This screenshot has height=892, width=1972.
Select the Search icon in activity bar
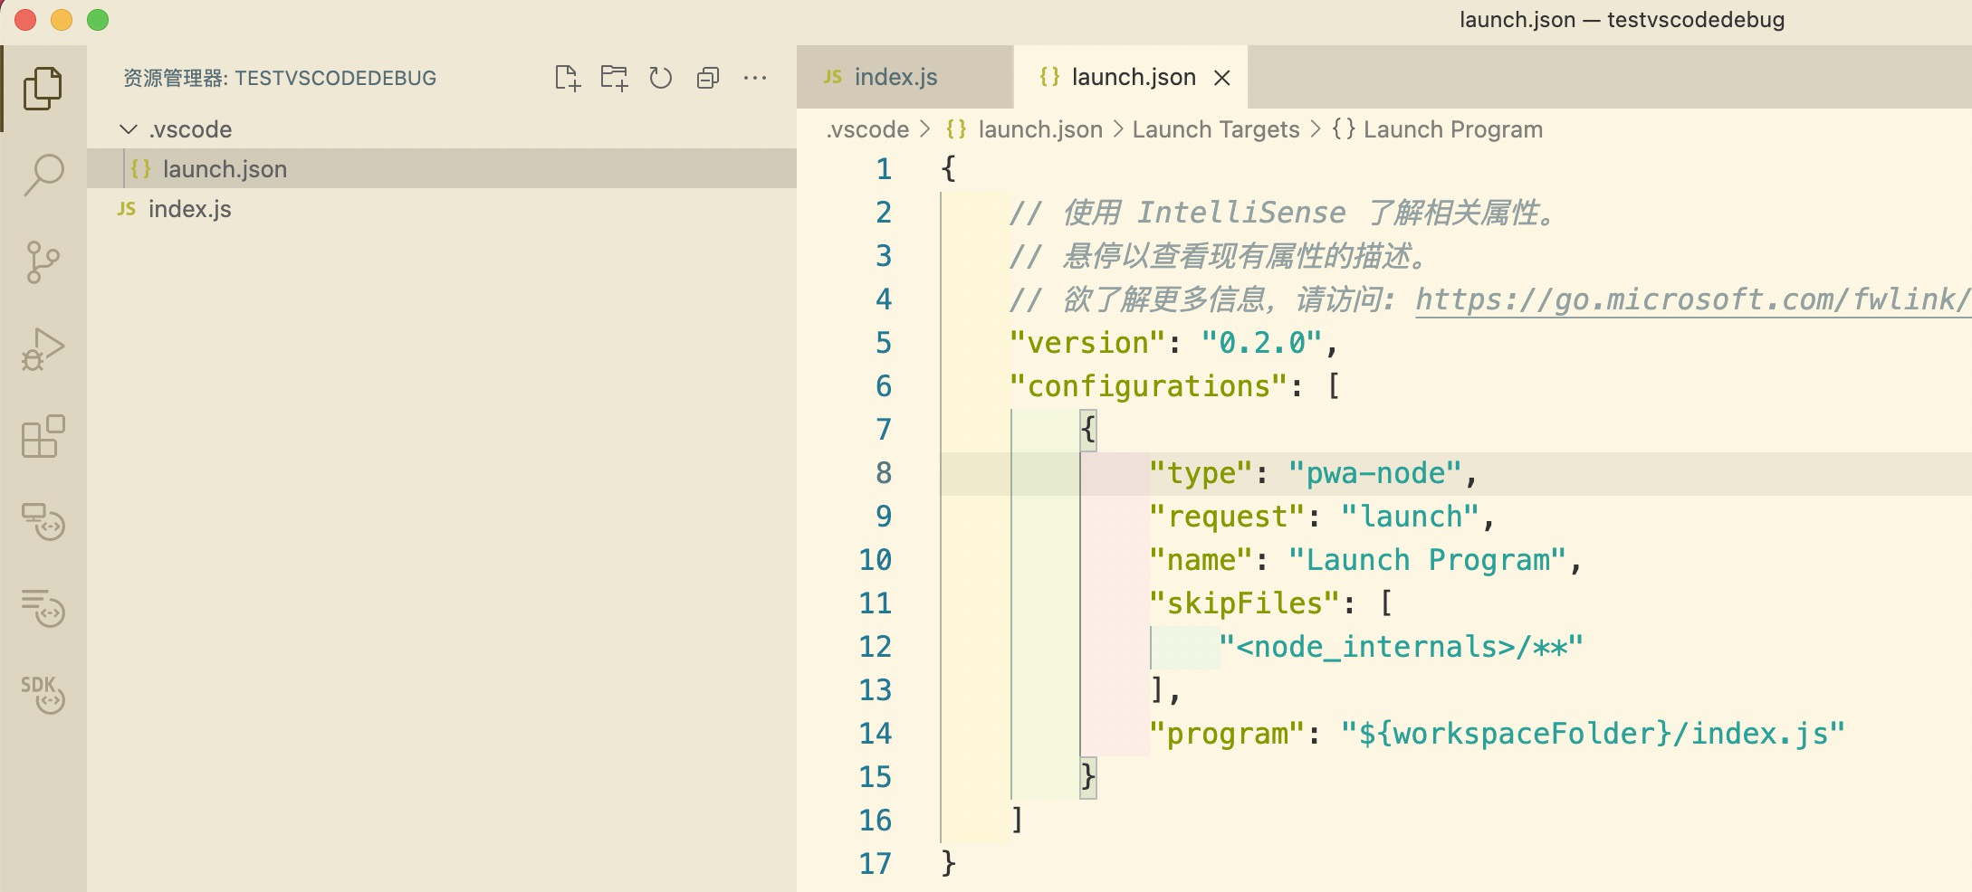(x=43, y=175)
